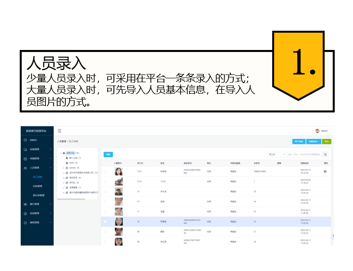The width and height of the screenshot is (353, 271).
Task: Tick the select-all checkbox in table header
Action: pyautogui.click(x=105, y=163)
